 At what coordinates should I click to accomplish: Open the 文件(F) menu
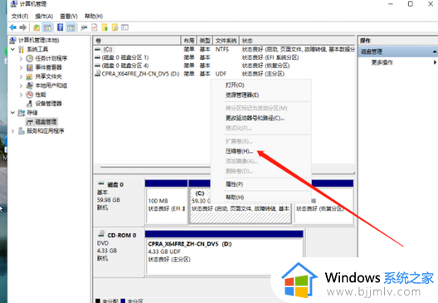click(x=20, y=17)
